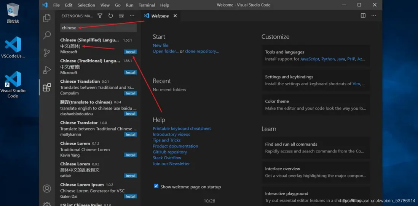Click the extensions search box

point(98,28)
